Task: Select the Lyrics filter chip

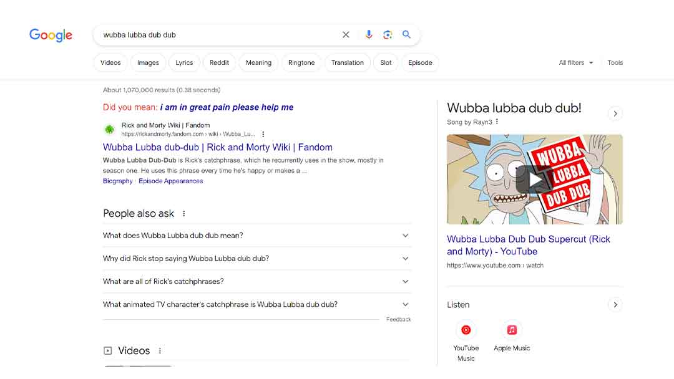Action: click(x=184, y=63)
